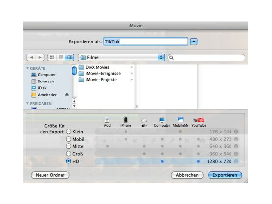Expand iMovie-Projekte column arrow

tap(132, 80)
